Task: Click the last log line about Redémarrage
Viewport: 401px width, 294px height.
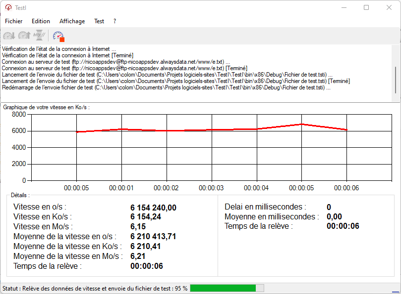Action: click(x=167, y=87)
